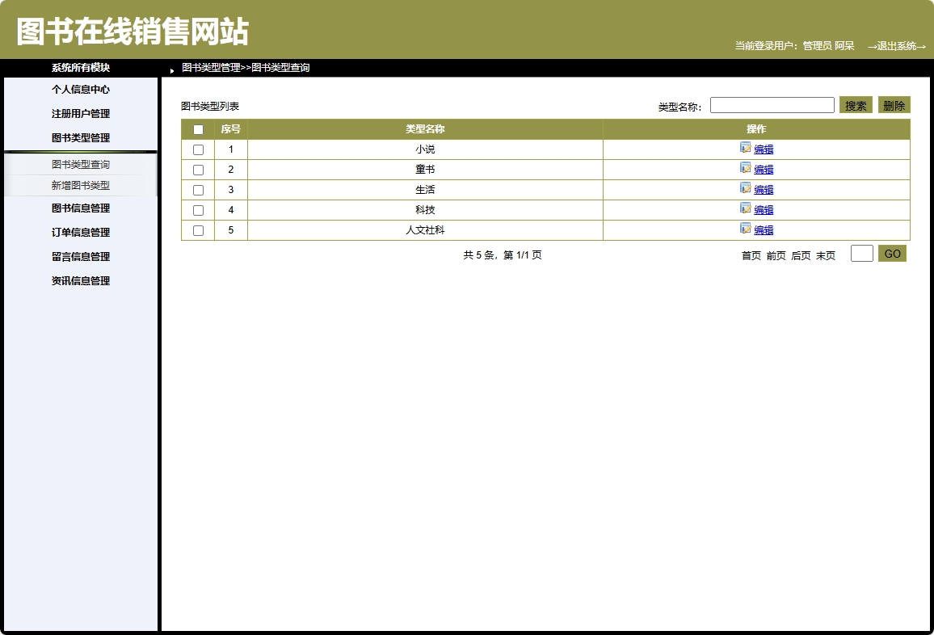The height and width of the screenshot is (635, 934).
Task: Click the 类型名称 search input field
Action: 772,104
